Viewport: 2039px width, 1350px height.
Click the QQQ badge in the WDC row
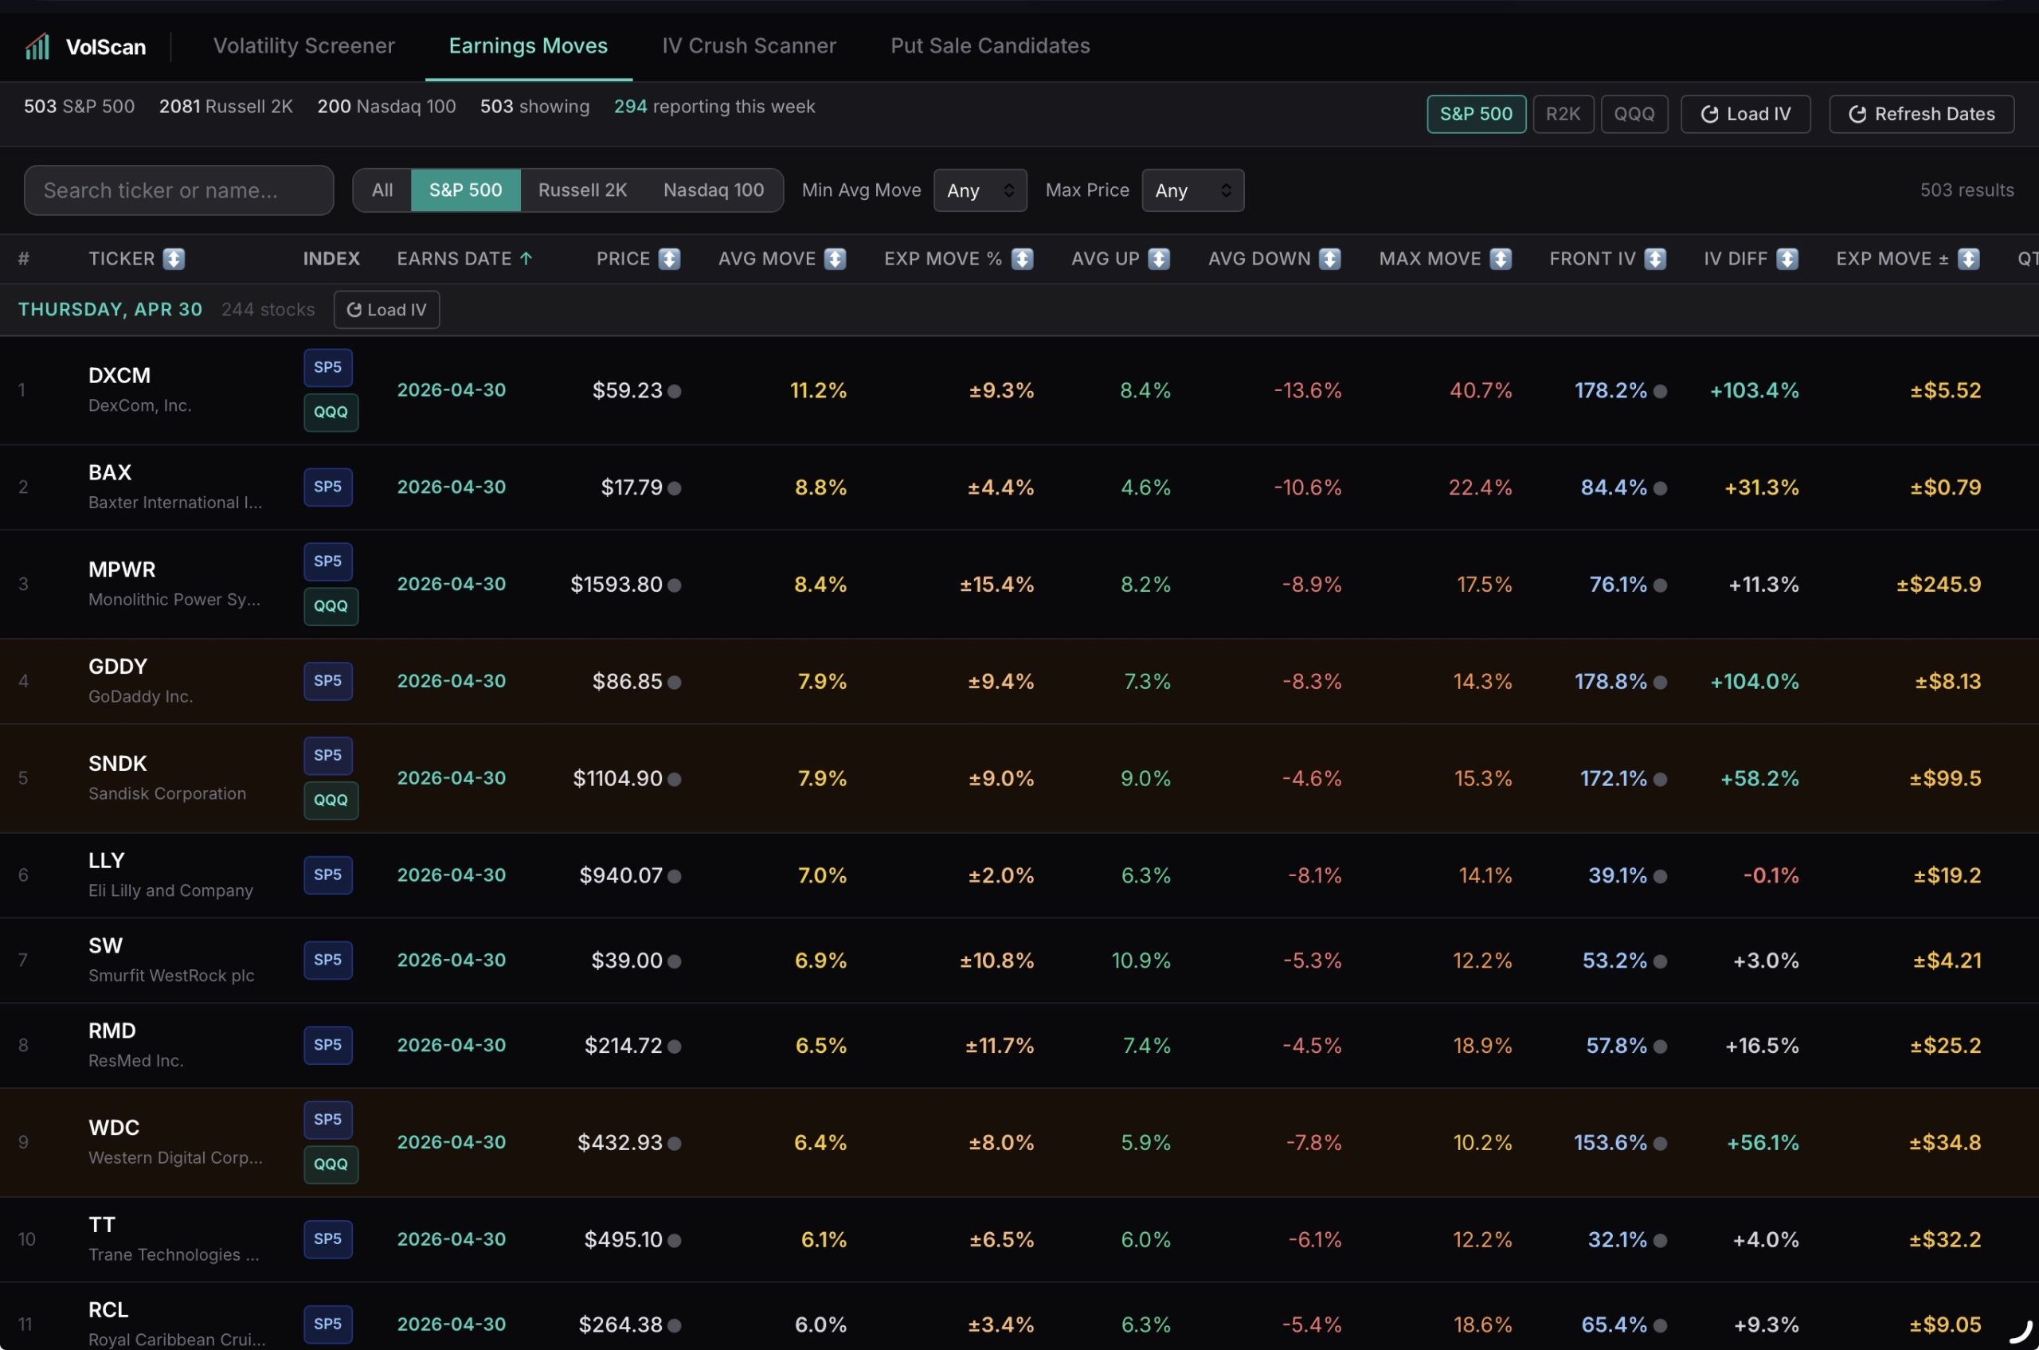point(331,1165)
